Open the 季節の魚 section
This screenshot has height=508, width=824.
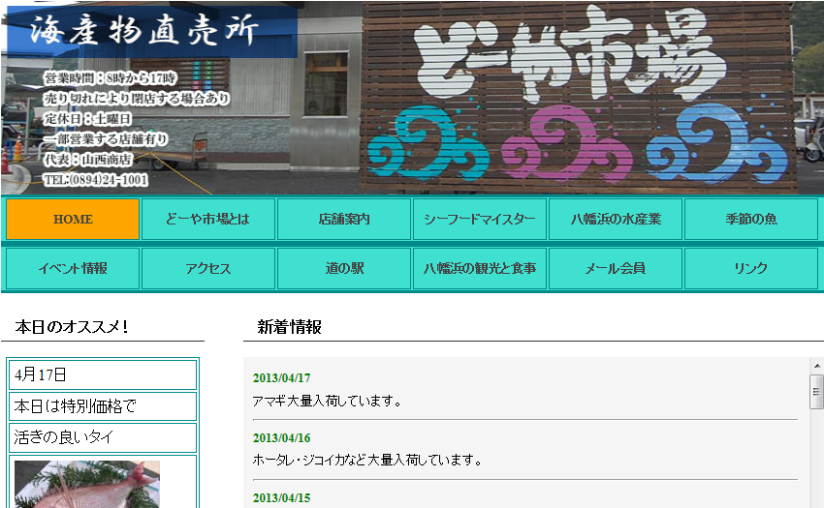tap(750, 220)
